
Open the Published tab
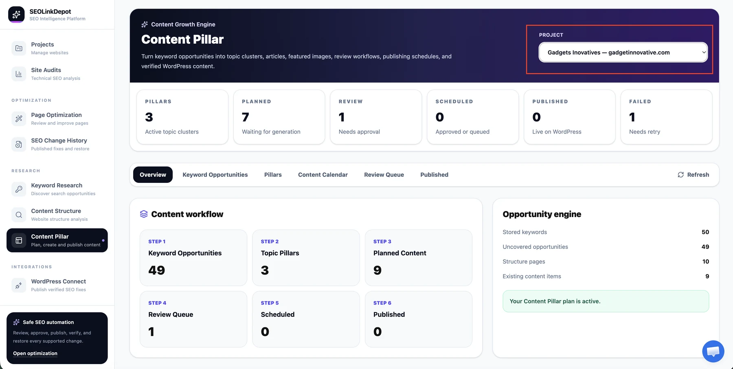[434, 175]
